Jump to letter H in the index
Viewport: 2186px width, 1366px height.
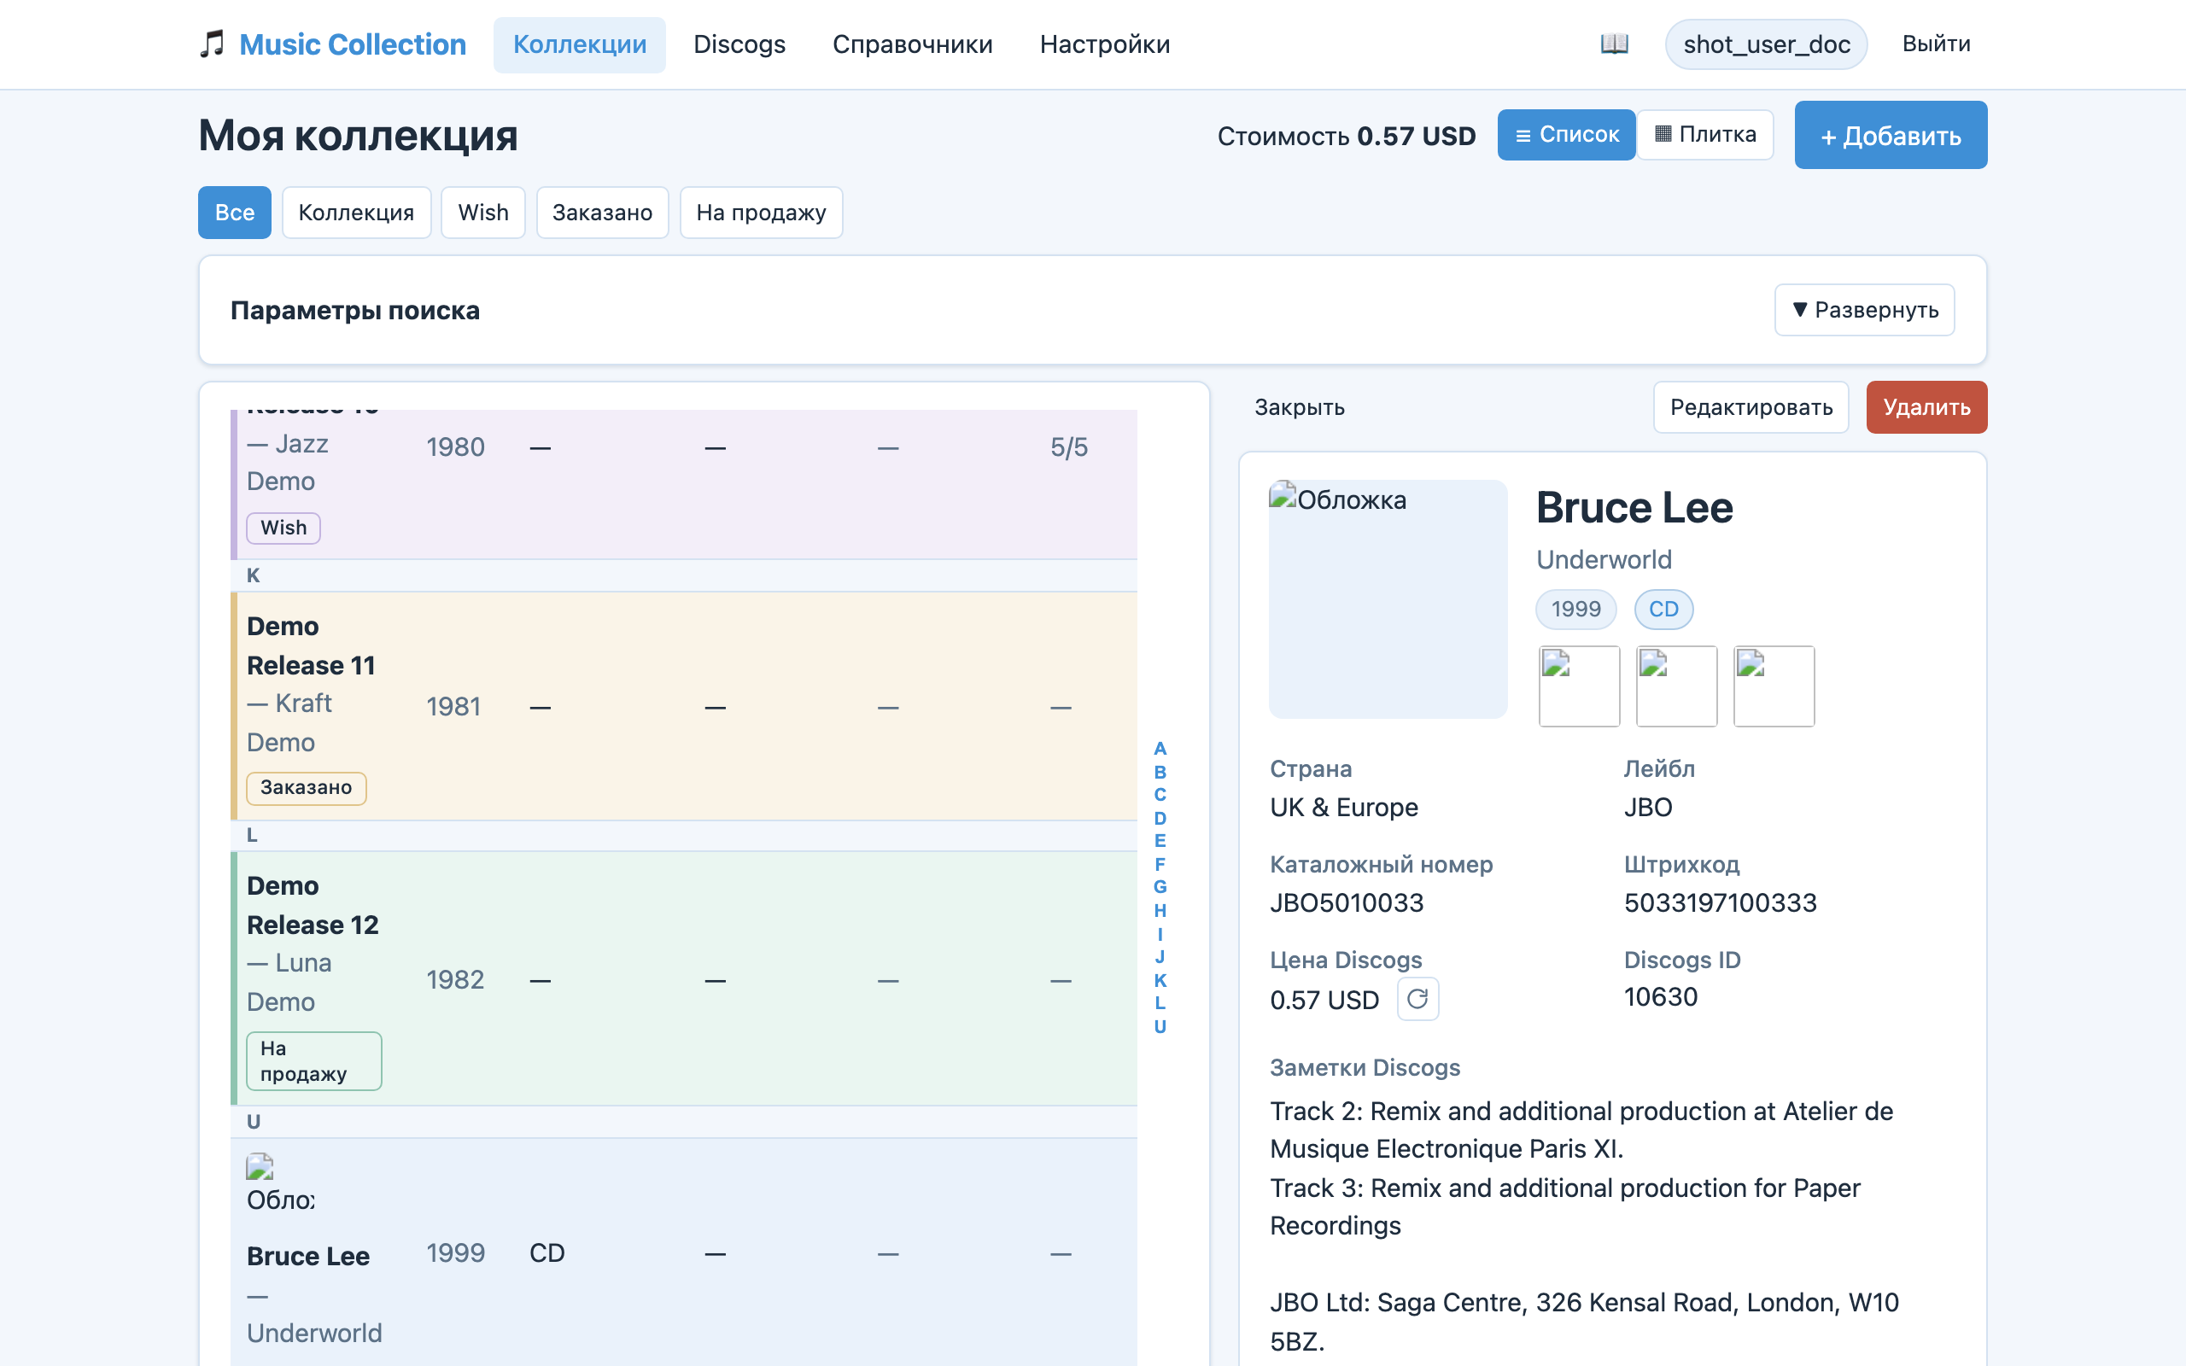coord(1160,910)
